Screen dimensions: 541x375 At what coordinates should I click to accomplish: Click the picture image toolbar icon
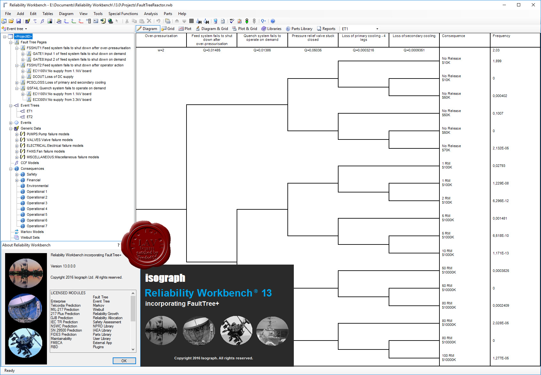click(x=50, y=21)
